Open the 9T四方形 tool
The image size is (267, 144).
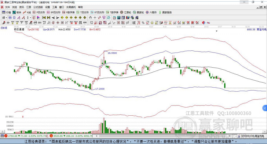coord(98,12)
